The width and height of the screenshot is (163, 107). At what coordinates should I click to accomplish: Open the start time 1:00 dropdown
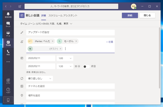tap(65, 58)
